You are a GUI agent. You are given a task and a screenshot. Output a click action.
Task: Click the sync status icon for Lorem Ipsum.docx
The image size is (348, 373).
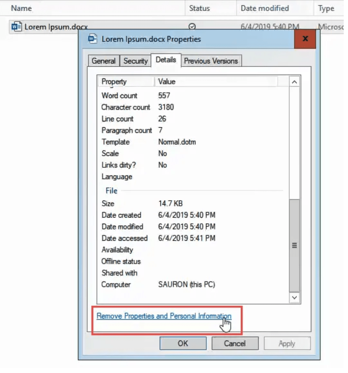tap(192, 26)
